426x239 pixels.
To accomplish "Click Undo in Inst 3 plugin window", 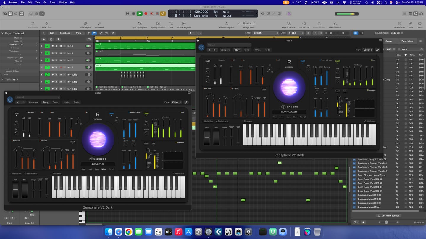I will click(x=67, y=102).
